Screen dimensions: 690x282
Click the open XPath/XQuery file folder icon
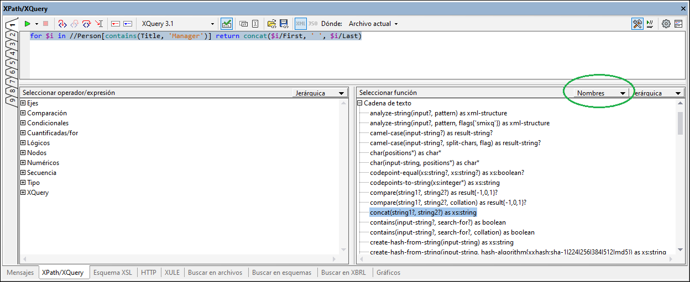(271, 24)
